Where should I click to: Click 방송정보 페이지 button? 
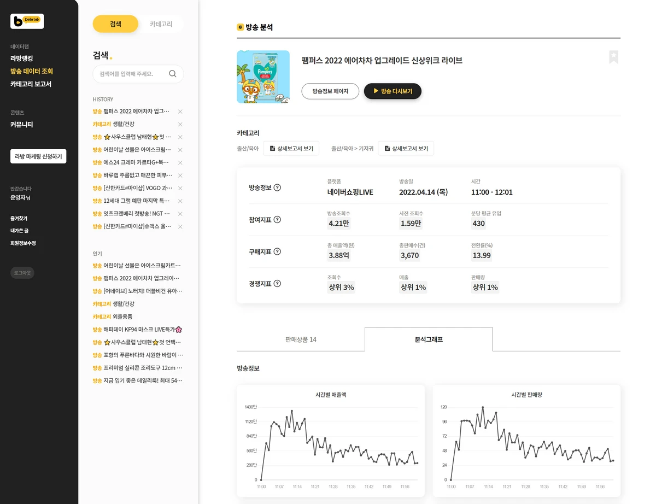tap(330, 91)
